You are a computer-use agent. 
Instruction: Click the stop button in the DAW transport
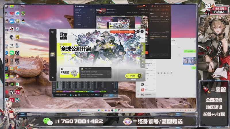[x=70, y=95]
